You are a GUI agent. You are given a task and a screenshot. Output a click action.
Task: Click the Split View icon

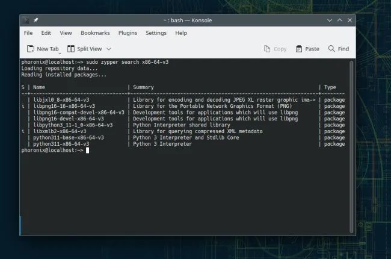point(71,49)
